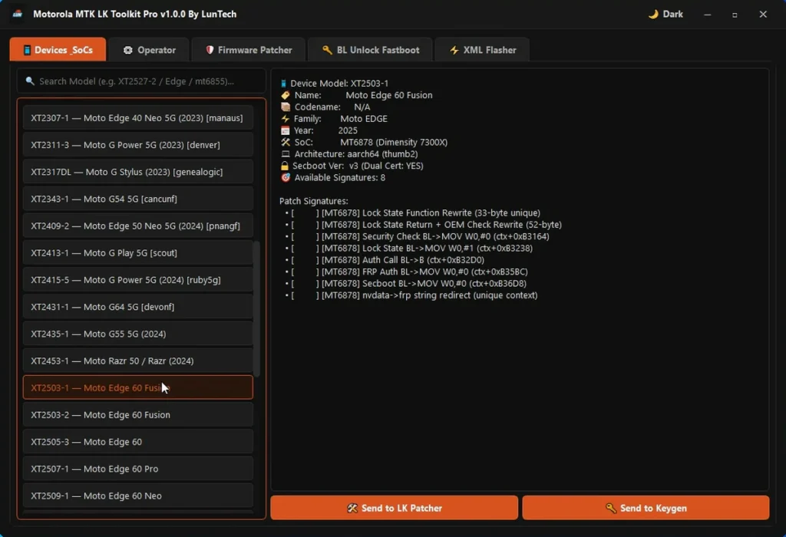The width and height of the screenshot is (786, 537).
Task: Click the phone icon on Devices tab
Action: [27, 50]
